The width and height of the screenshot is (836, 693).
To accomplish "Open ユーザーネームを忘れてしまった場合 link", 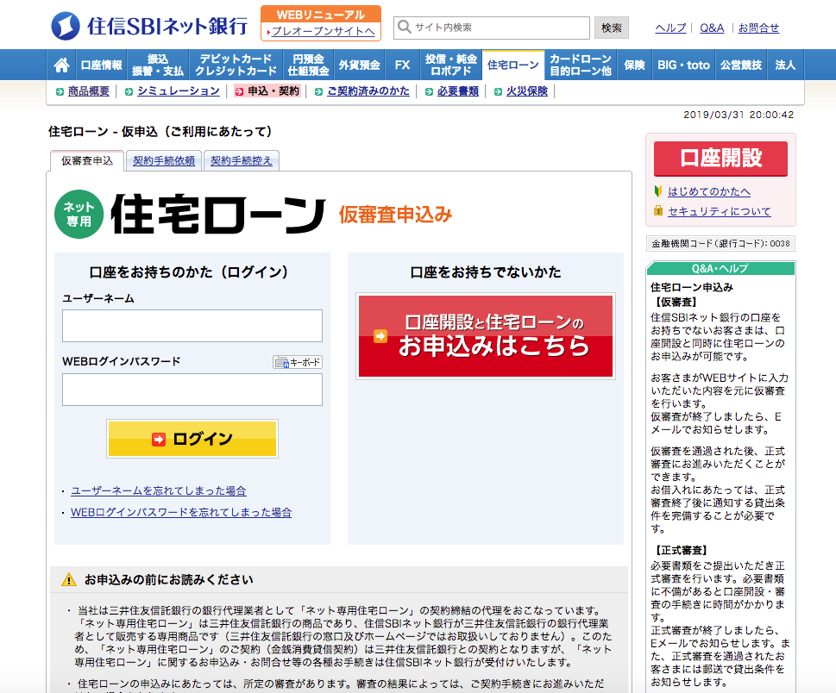I will pyautogui.click(x=159, y=491).
